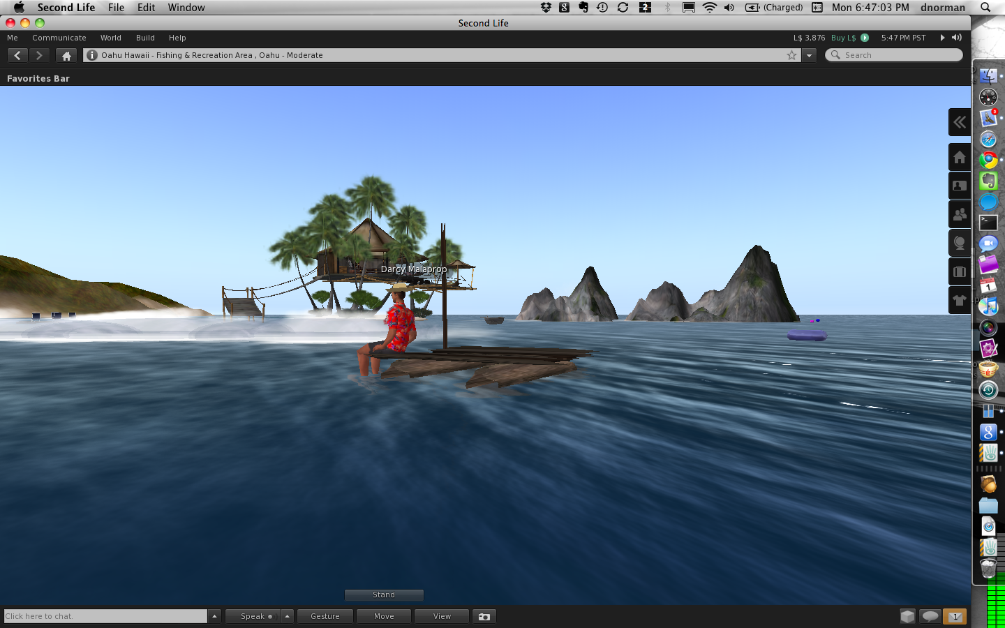Open the My Profile sidebar icon
Image resolution: width=1005 pixels, height=628 pixels.
(x=960, y=186)
